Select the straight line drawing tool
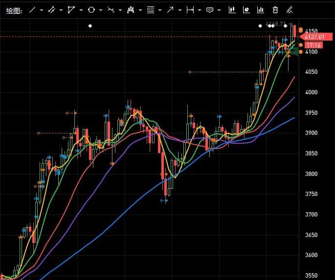This screenshot has height=280, width=335. pyautogui.click(x=32, y=10)
